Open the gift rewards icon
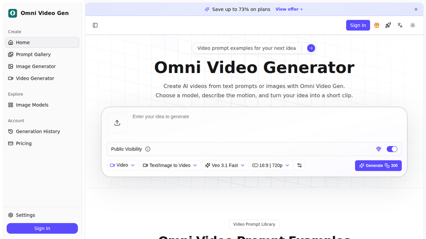The height and width of the screenshot is (239, 426). pos(377,25)
